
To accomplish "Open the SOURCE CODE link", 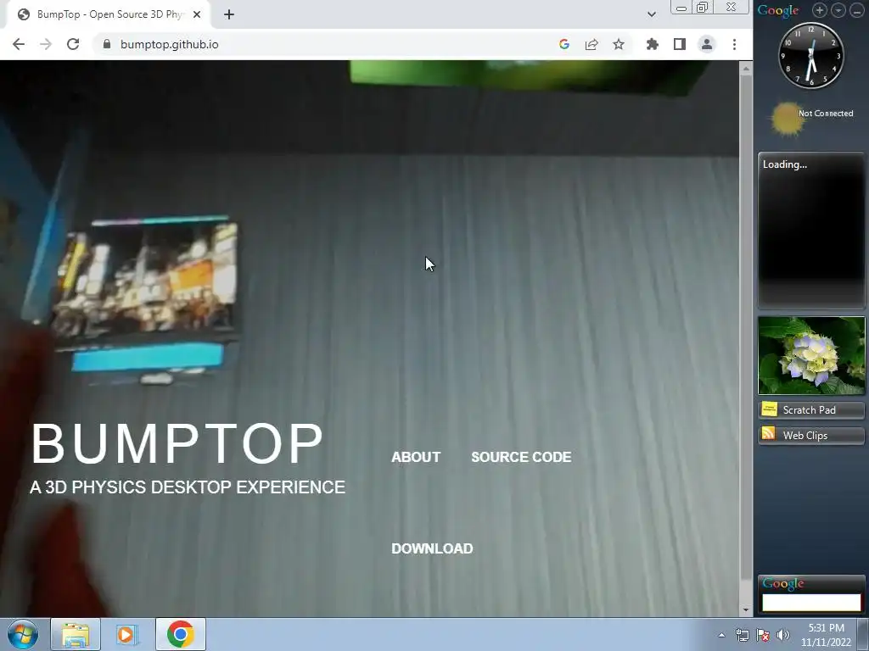I will 521,457.
